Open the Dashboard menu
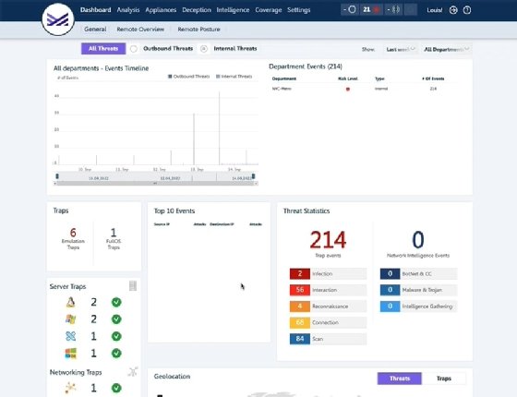The image size is (517, 397). 96,10
